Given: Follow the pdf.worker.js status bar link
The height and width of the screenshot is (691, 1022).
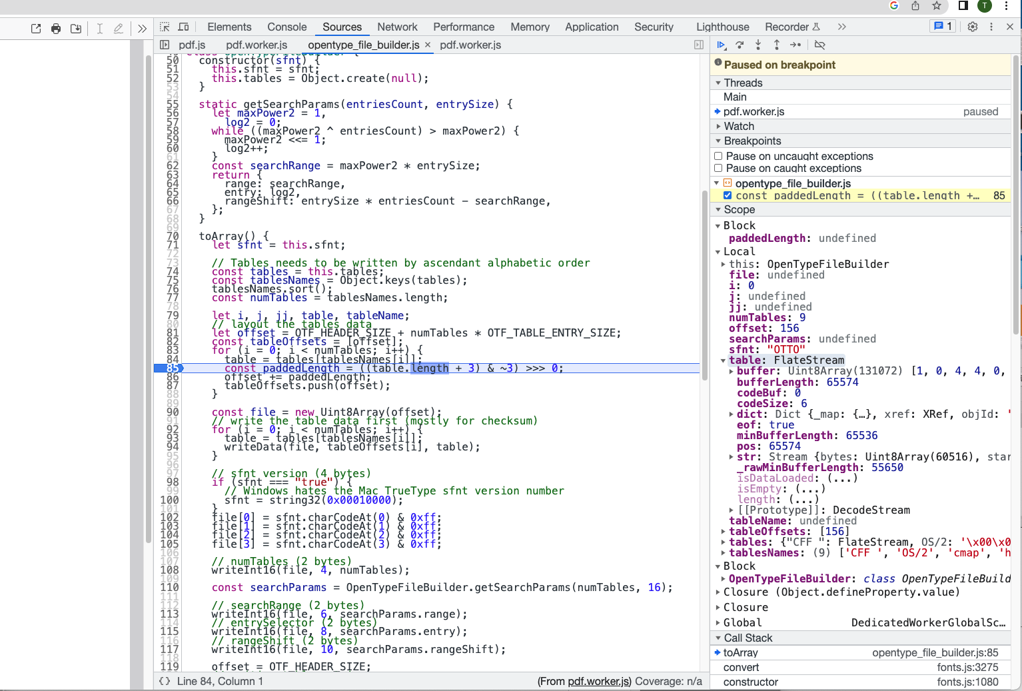Looking at the screenshot, I should point(598,681).
